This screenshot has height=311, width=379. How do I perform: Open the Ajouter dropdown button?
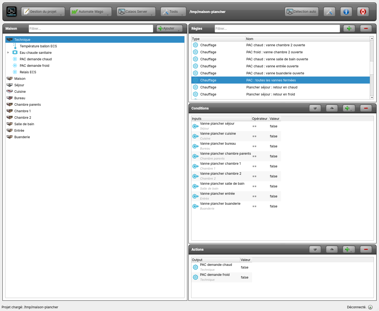point(169,28)
